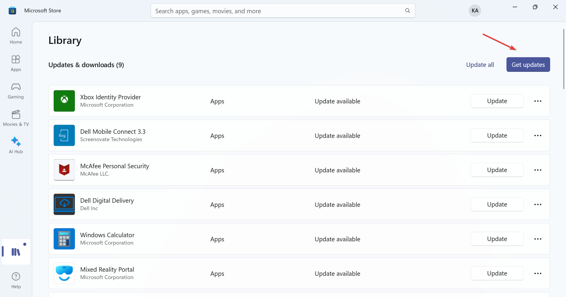This screenshot has width=566, height=297.
Task: Update Windows Calculator
Action: pyautogui.click(x=497, y=239)
